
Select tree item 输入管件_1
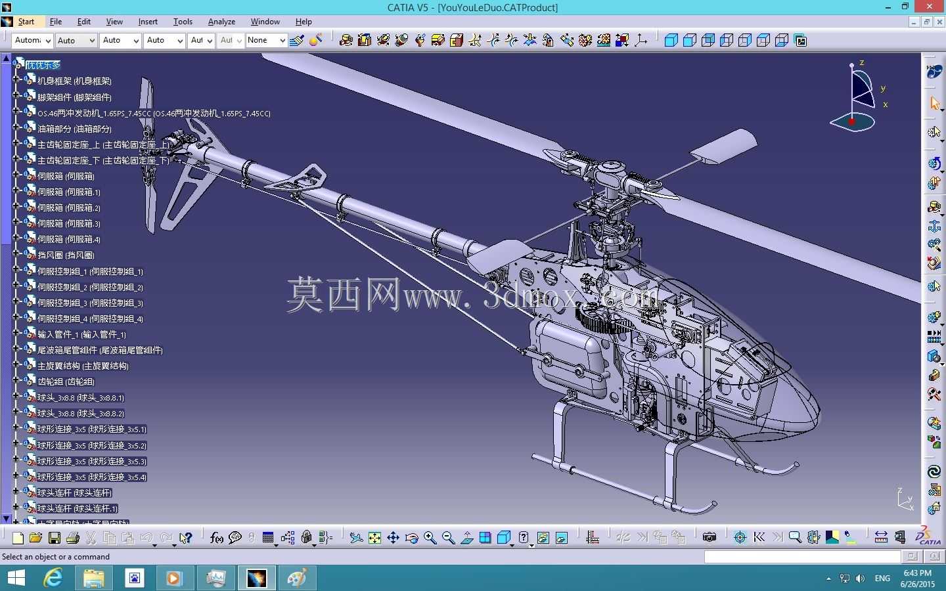tap(81, 334)
